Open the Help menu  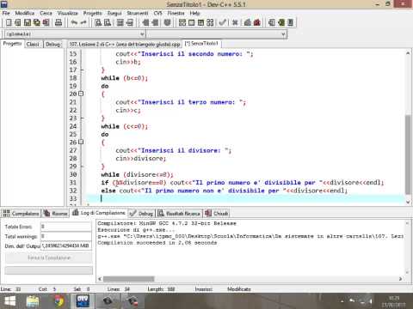[194, 13]
